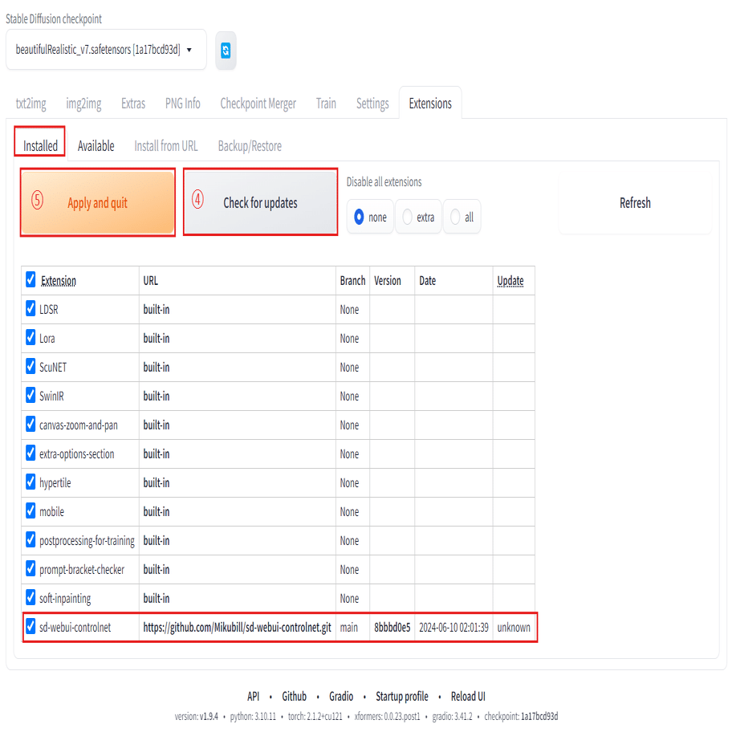Screen dimensions: 732x732
Task: Toggle the ScuNET extension checkbox
Action: 31,367
